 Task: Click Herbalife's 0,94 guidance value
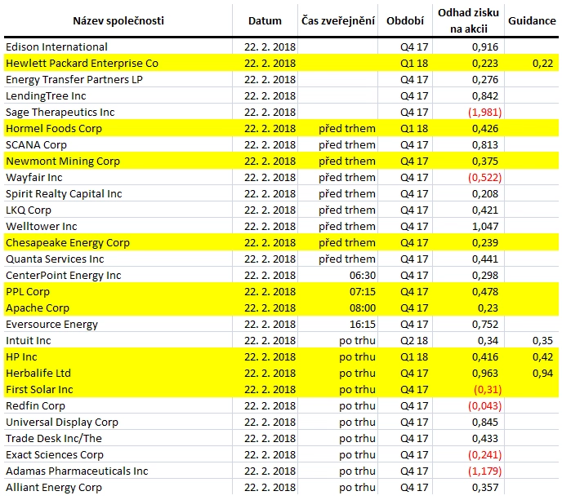542,374
